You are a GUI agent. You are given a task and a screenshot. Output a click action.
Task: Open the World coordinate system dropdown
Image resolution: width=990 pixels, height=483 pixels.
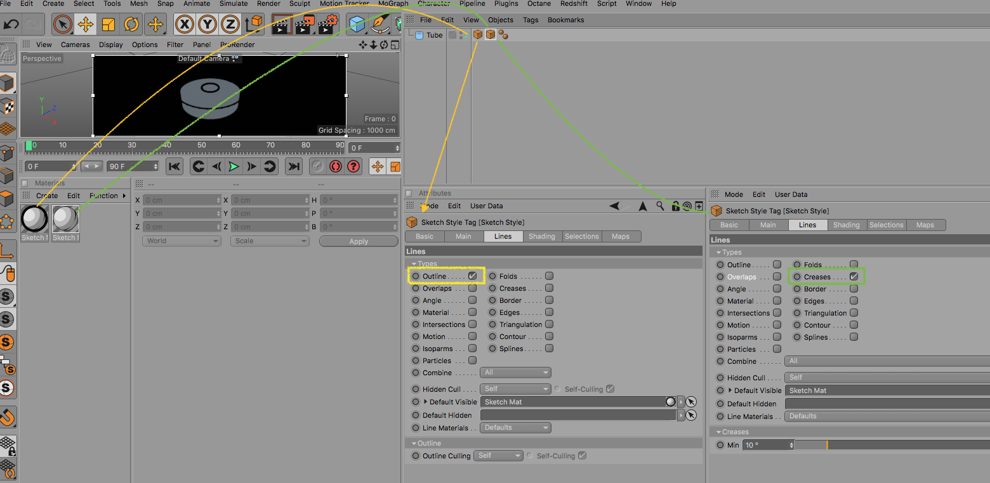[181, 241]
